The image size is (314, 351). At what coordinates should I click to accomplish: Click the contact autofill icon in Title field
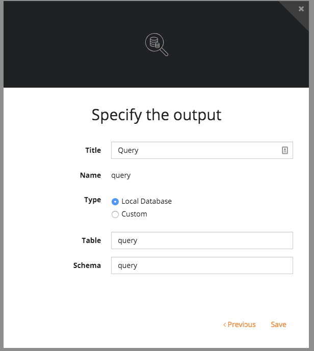point(284,150)
